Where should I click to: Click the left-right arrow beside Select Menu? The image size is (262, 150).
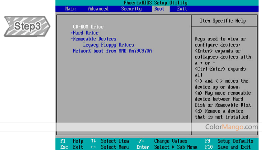pos(93,147)
